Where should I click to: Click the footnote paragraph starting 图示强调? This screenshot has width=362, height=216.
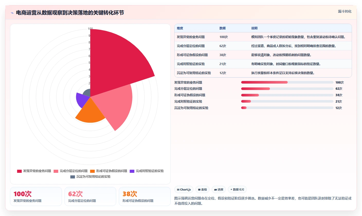point(263,201)
